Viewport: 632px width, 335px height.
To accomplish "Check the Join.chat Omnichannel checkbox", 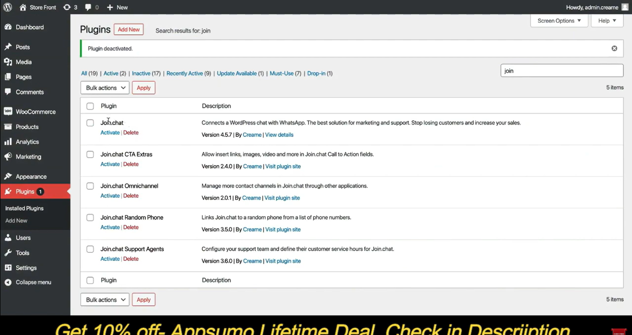I will (90, 186).
